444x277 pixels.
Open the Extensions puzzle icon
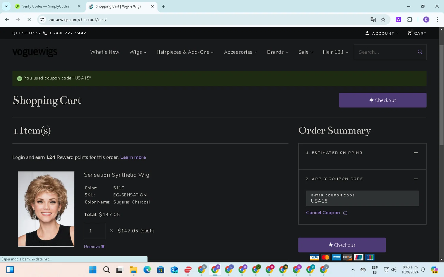click(410, 19)
